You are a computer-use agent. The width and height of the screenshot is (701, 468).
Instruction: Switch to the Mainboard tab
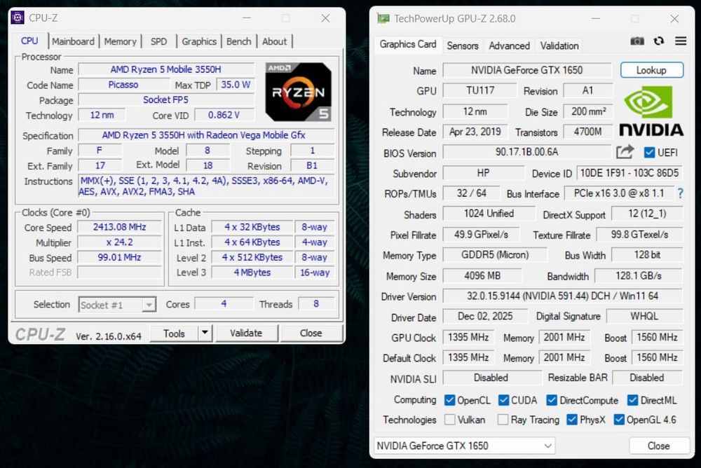point(73,41)
